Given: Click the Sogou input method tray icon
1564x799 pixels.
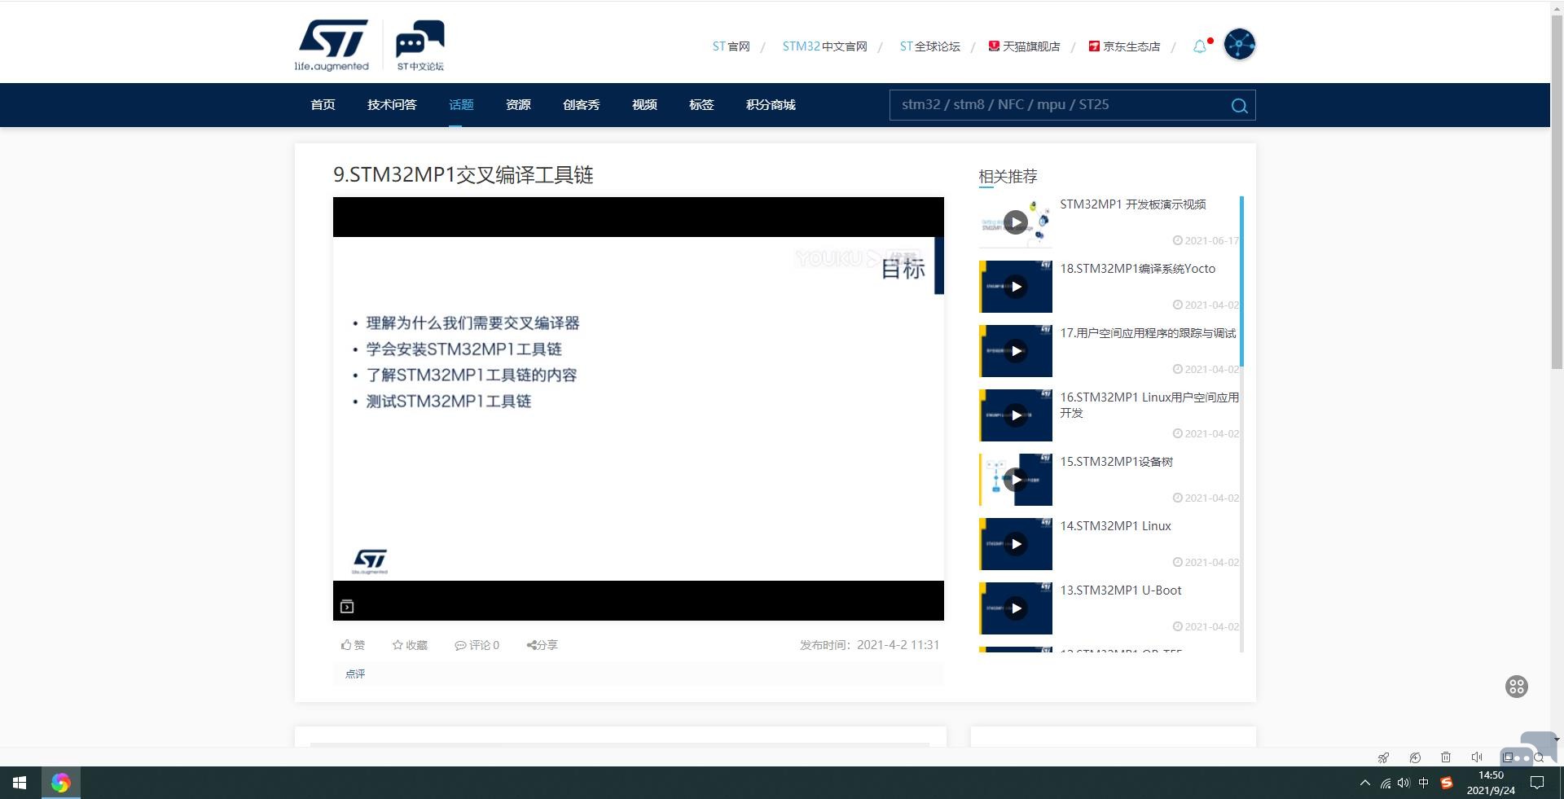Looking at the screenshot, I should [1447, 783].
